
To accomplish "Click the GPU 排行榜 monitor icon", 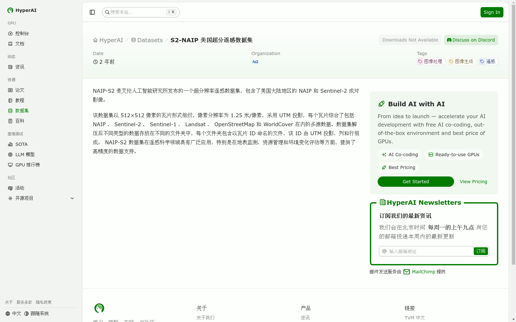I will point(10,165).
